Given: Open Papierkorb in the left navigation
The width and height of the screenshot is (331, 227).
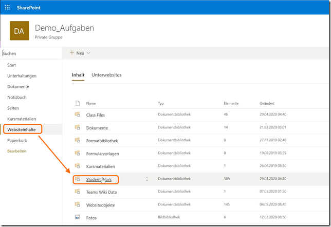Looking at the screenshot, I should (x=17, y=140).
